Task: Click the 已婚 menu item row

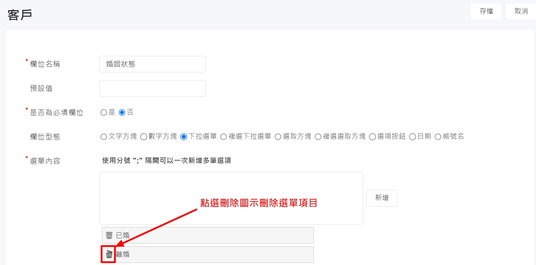Action: [x=211, y=235]
